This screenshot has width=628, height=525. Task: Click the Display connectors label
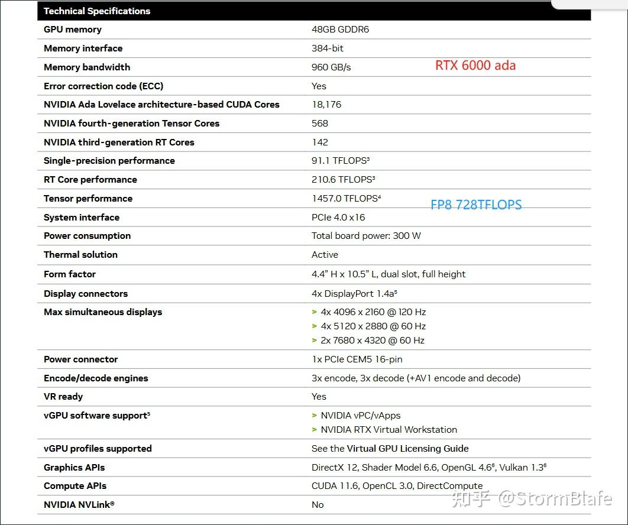[86, 293]
